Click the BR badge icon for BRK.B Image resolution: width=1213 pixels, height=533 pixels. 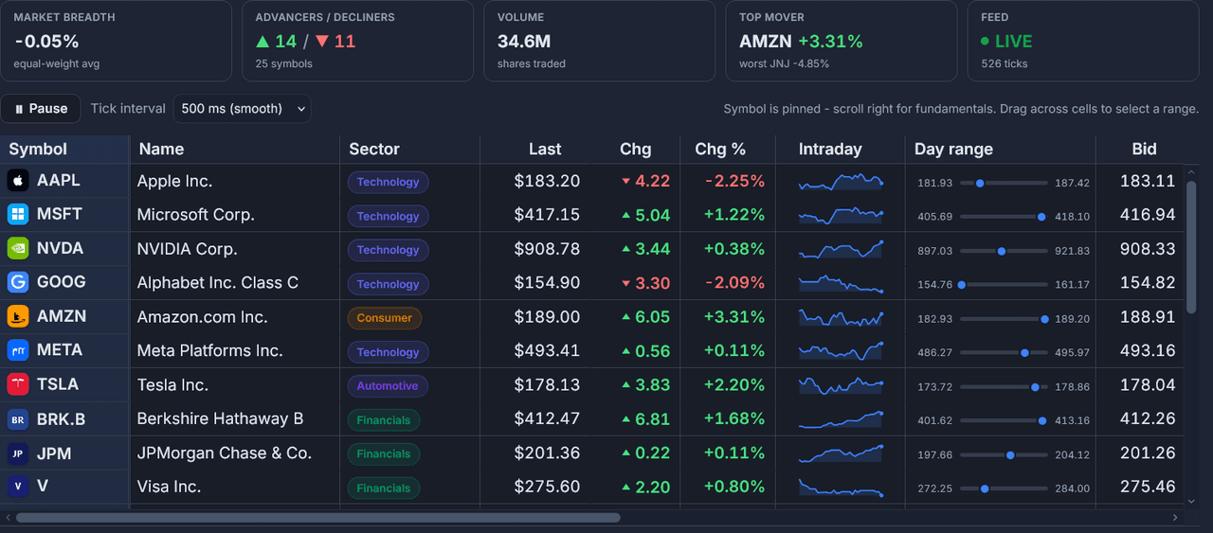tap(18, 418)
